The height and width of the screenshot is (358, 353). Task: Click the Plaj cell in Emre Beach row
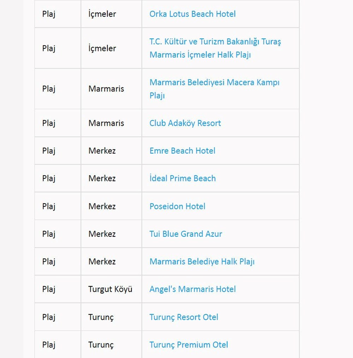(49, 151)
